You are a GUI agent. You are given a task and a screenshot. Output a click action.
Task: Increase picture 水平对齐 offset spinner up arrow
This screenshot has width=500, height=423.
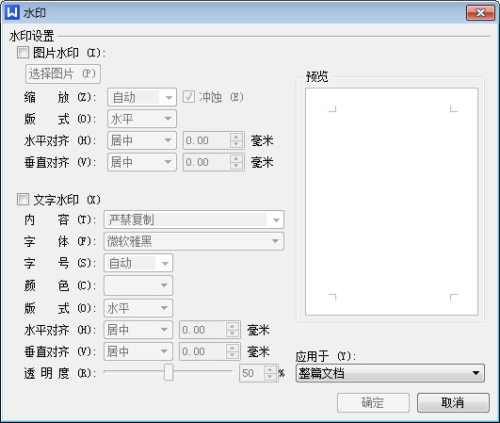coord(235,138)
